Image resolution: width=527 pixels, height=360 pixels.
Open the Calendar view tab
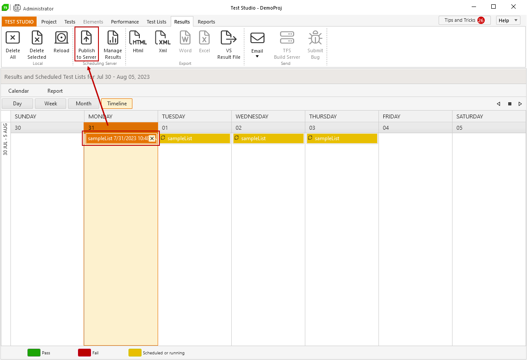click(19, 91)
